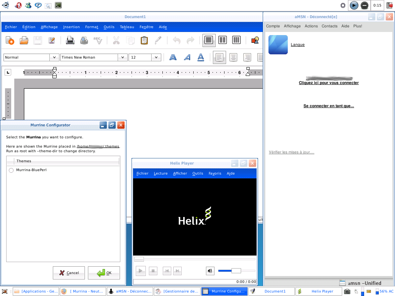Open a file using the folder icon
This screenshot has height=296, width=395.
24,40
